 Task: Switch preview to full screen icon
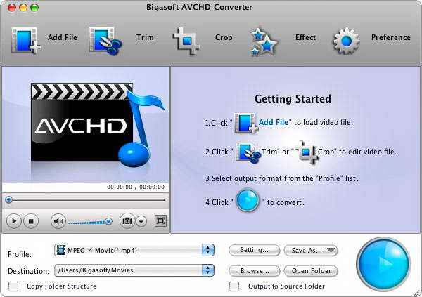160,221
